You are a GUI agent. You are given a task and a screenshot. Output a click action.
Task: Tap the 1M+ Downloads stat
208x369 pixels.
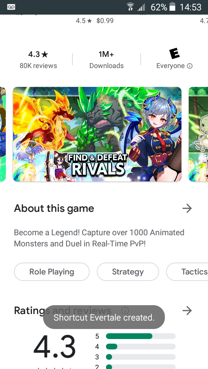106,60
